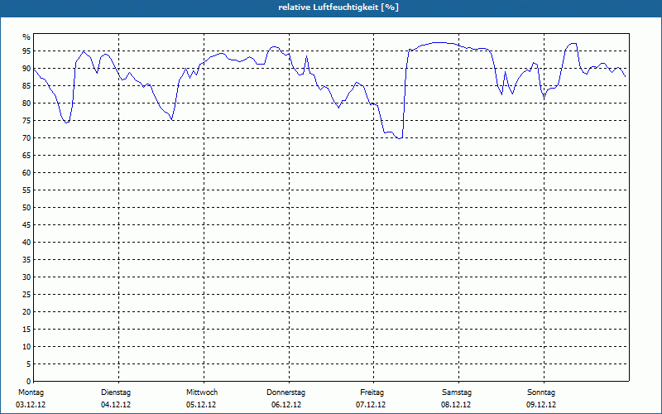Screen dimensions: 662x414
Task: Click the '04.12.12' date label
Action: tap(116, 405)
